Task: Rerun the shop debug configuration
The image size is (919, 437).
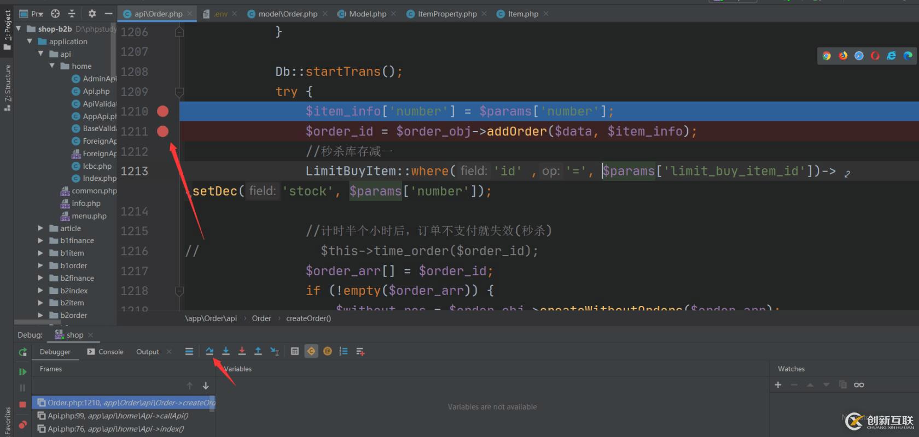Action: pyautogui.click(x=22, y=352)
